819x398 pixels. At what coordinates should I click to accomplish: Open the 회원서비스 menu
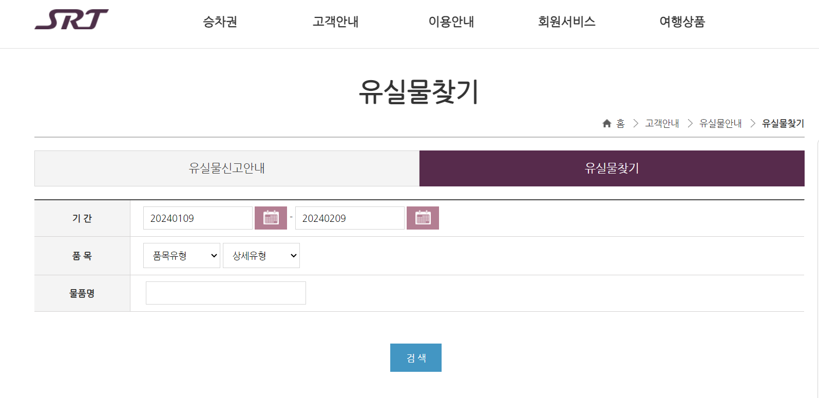(566, 22)
